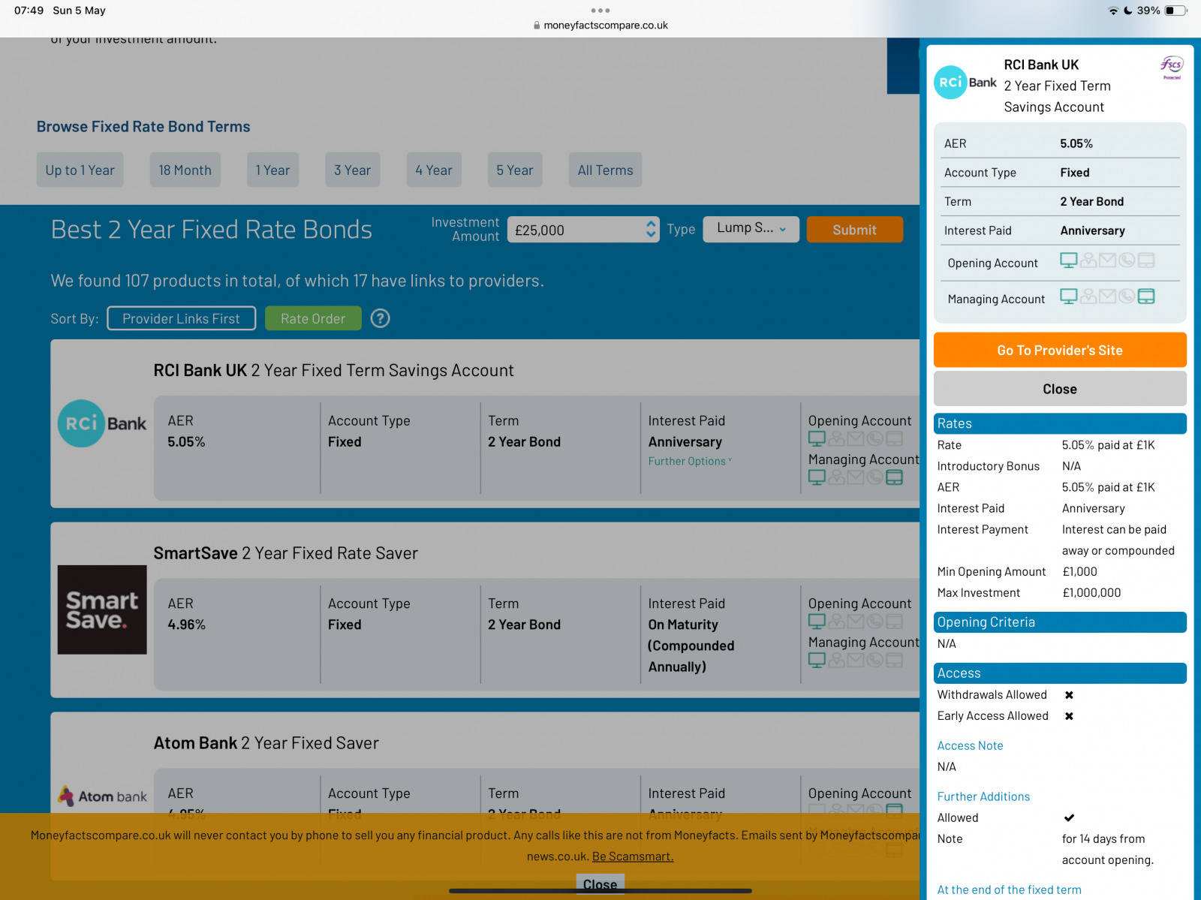The height and width of the screenshot is (900, 1201).
Task: Click SmartSave card online Opening Account icon
Action: 817,622
